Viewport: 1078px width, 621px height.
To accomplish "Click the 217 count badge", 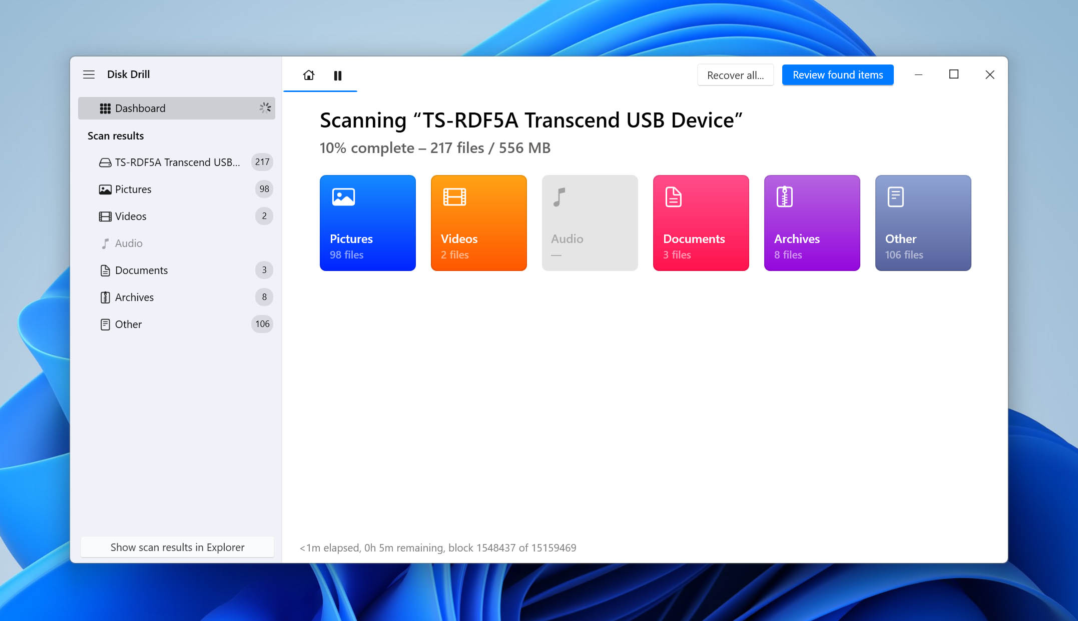I will point(262,162).
